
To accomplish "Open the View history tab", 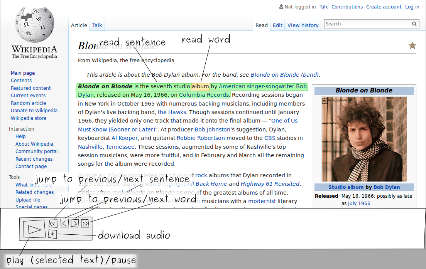I will [303, 25].
